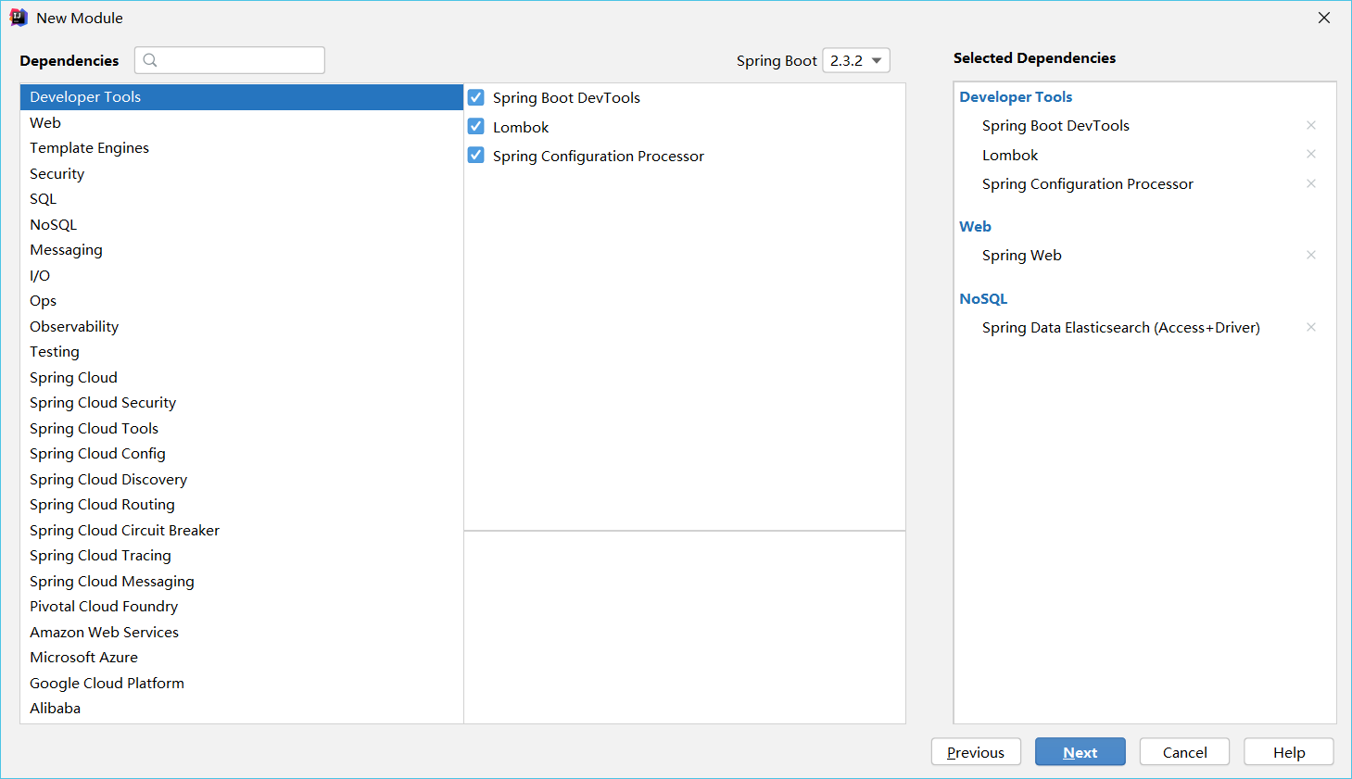Select the Spring Cloud Tracing category
The width and height of the screenshot is (1352, 779).
[242, 556]
